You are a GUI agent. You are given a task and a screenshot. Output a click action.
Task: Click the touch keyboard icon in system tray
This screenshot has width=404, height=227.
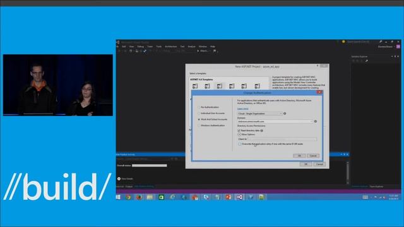(365, 197)
